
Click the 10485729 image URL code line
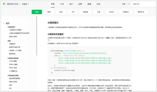pos(84,63)
